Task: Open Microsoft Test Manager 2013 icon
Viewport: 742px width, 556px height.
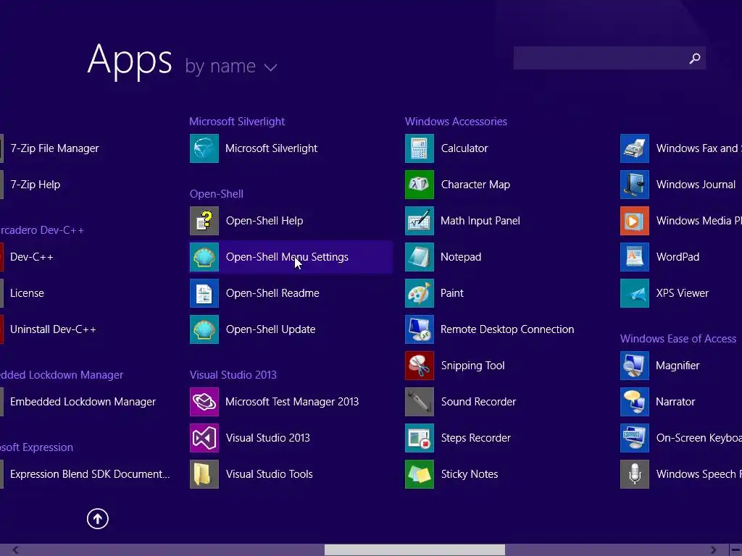Action: tap(204, 402)
